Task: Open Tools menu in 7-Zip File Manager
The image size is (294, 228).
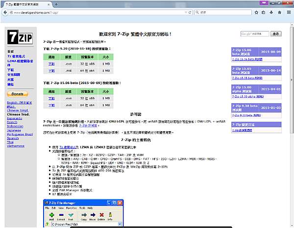Action: (82, 208)
